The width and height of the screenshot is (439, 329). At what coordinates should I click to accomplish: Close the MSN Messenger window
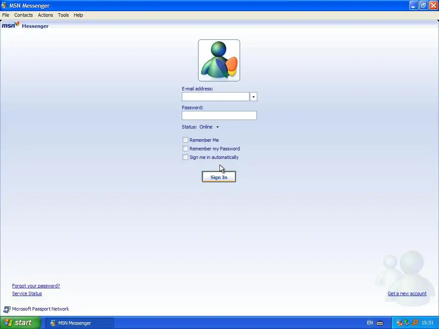433,5
